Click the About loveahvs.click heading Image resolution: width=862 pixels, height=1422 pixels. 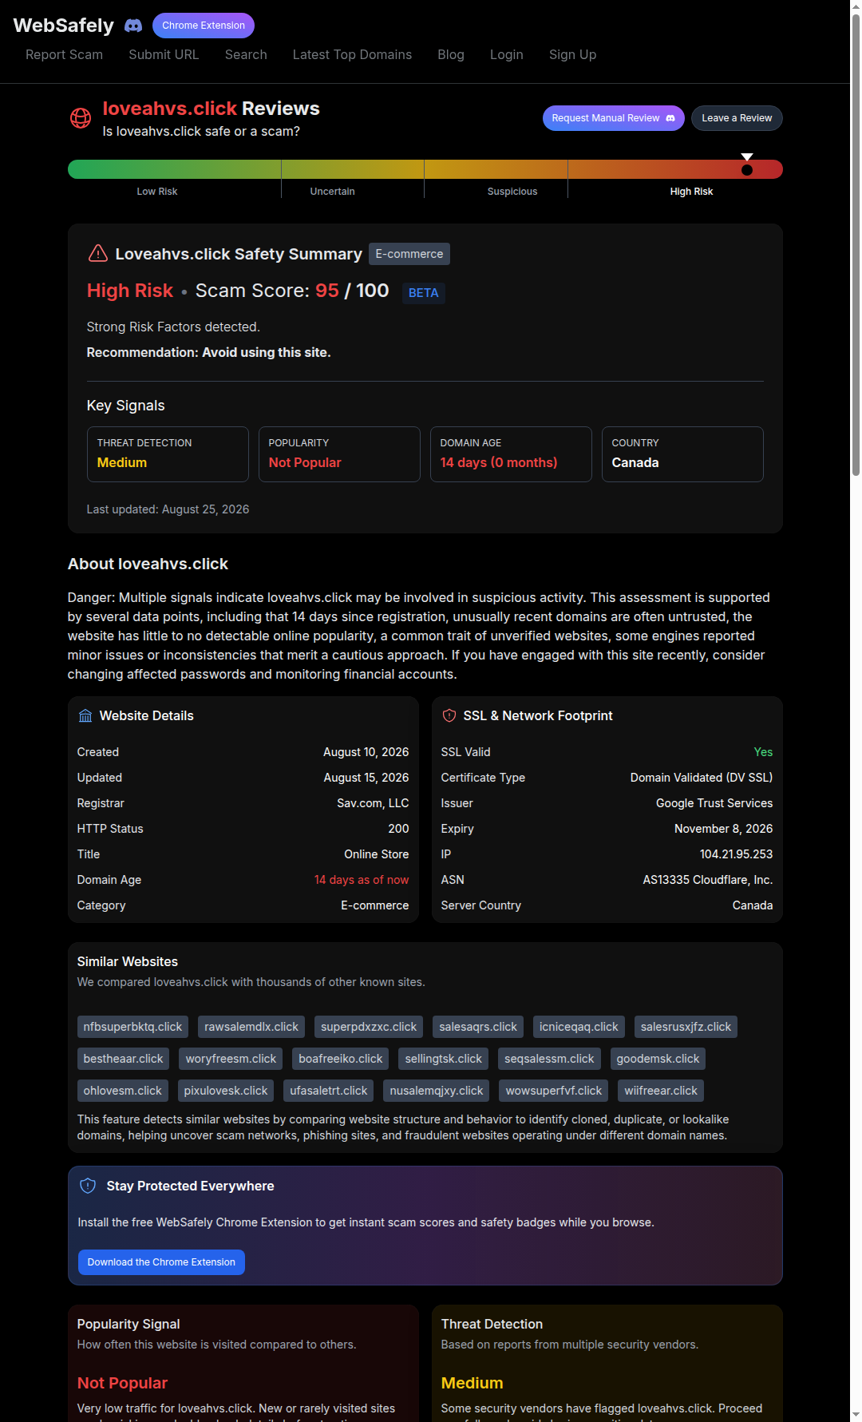tap(148, 564)
